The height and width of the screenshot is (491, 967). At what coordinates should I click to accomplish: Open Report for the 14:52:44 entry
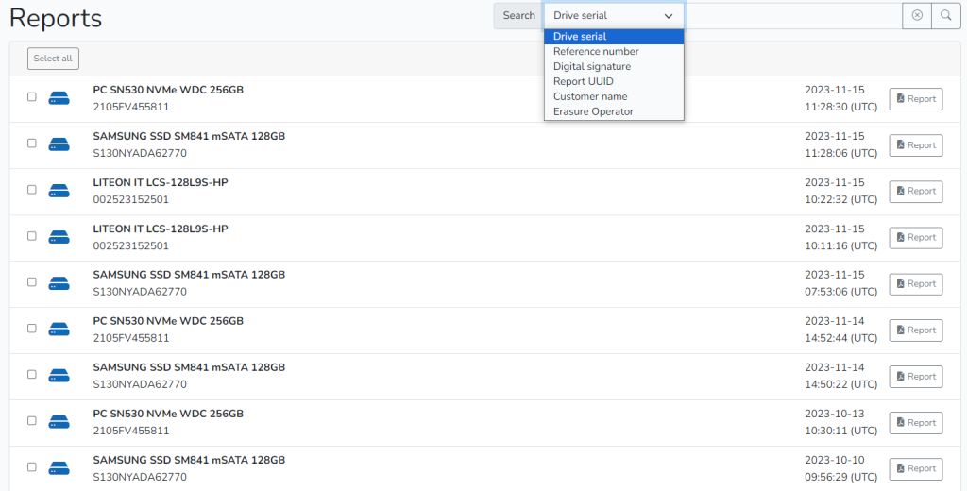916,330
